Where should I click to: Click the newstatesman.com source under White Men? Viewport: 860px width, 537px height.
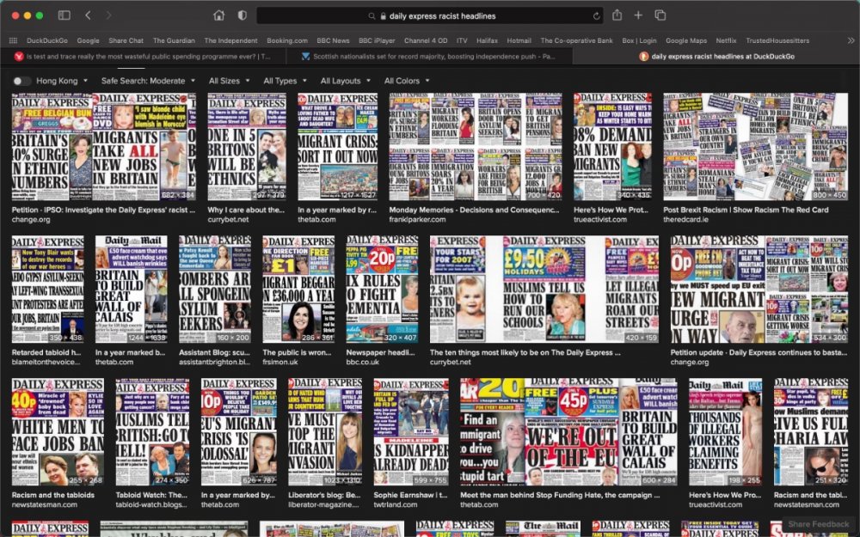click(45, 504)
